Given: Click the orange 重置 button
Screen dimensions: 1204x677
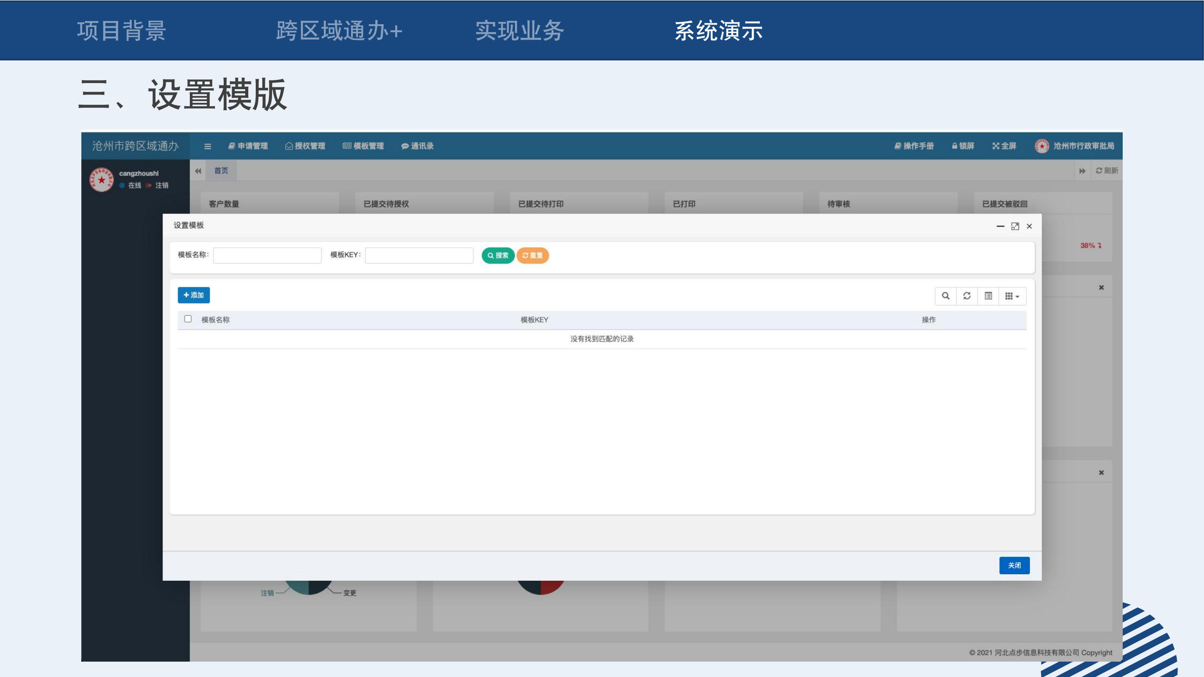Looking at the screenshot, I should coord(533,255).
